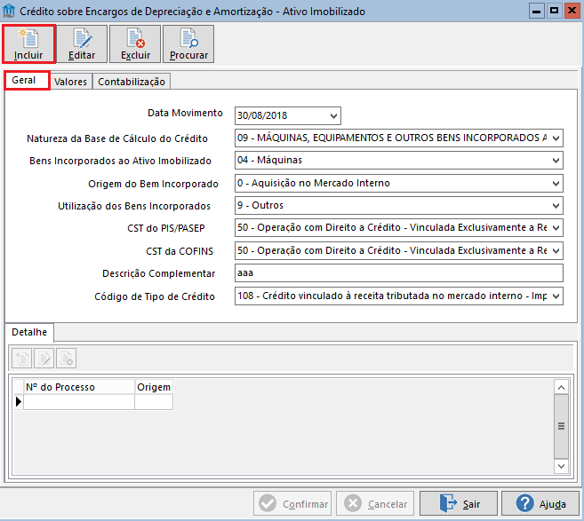The height and width of the screenshot is (521, 584).
Task: Open the Contabilização tab
Action: tap(132, 82)
